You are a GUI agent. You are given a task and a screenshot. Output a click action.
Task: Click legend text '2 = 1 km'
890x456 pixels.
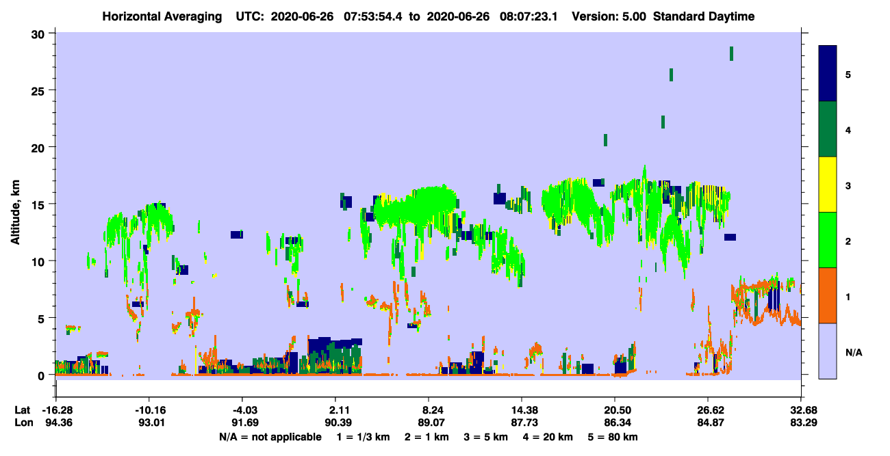click(427, 437)
